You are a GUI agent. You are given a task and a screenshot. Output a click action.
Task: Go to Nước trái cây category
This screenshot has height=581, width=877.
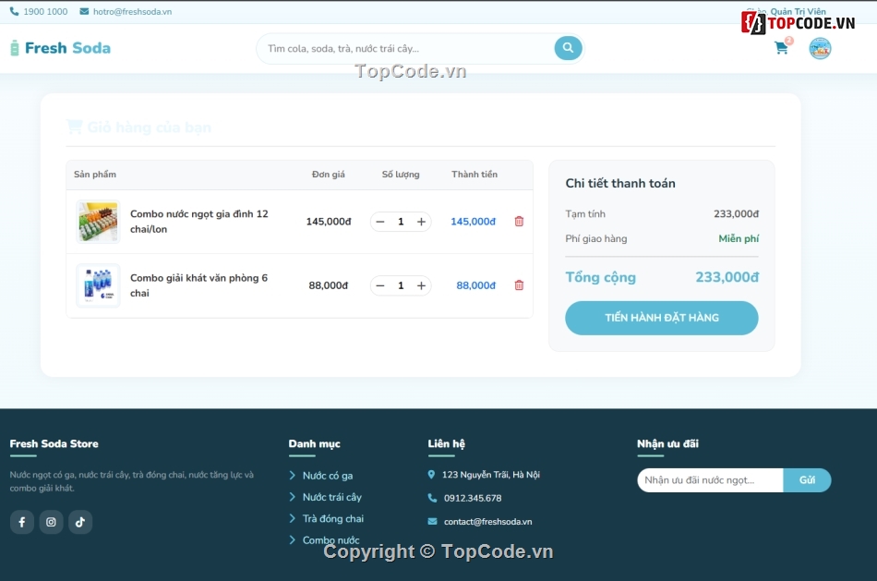pyautogui.click(x=332, y=497)
